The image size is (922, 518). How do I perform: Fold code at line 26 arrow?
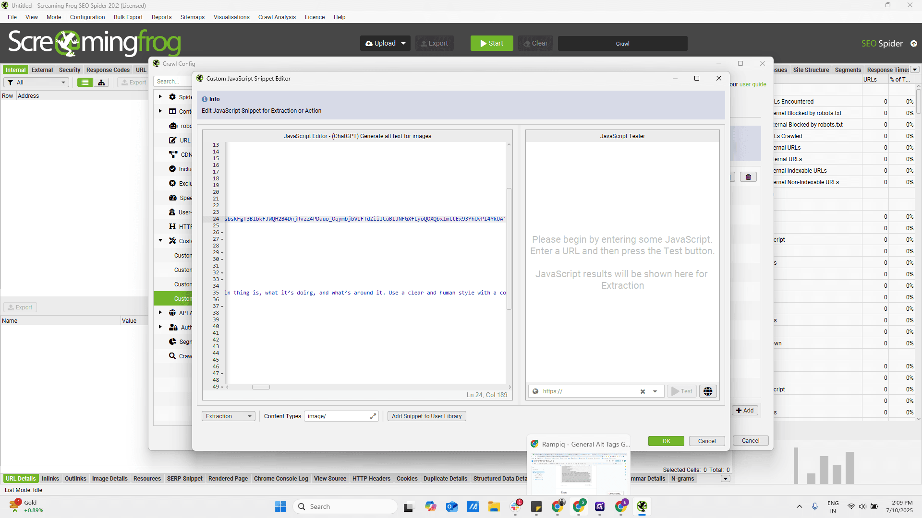pos(222,233)
